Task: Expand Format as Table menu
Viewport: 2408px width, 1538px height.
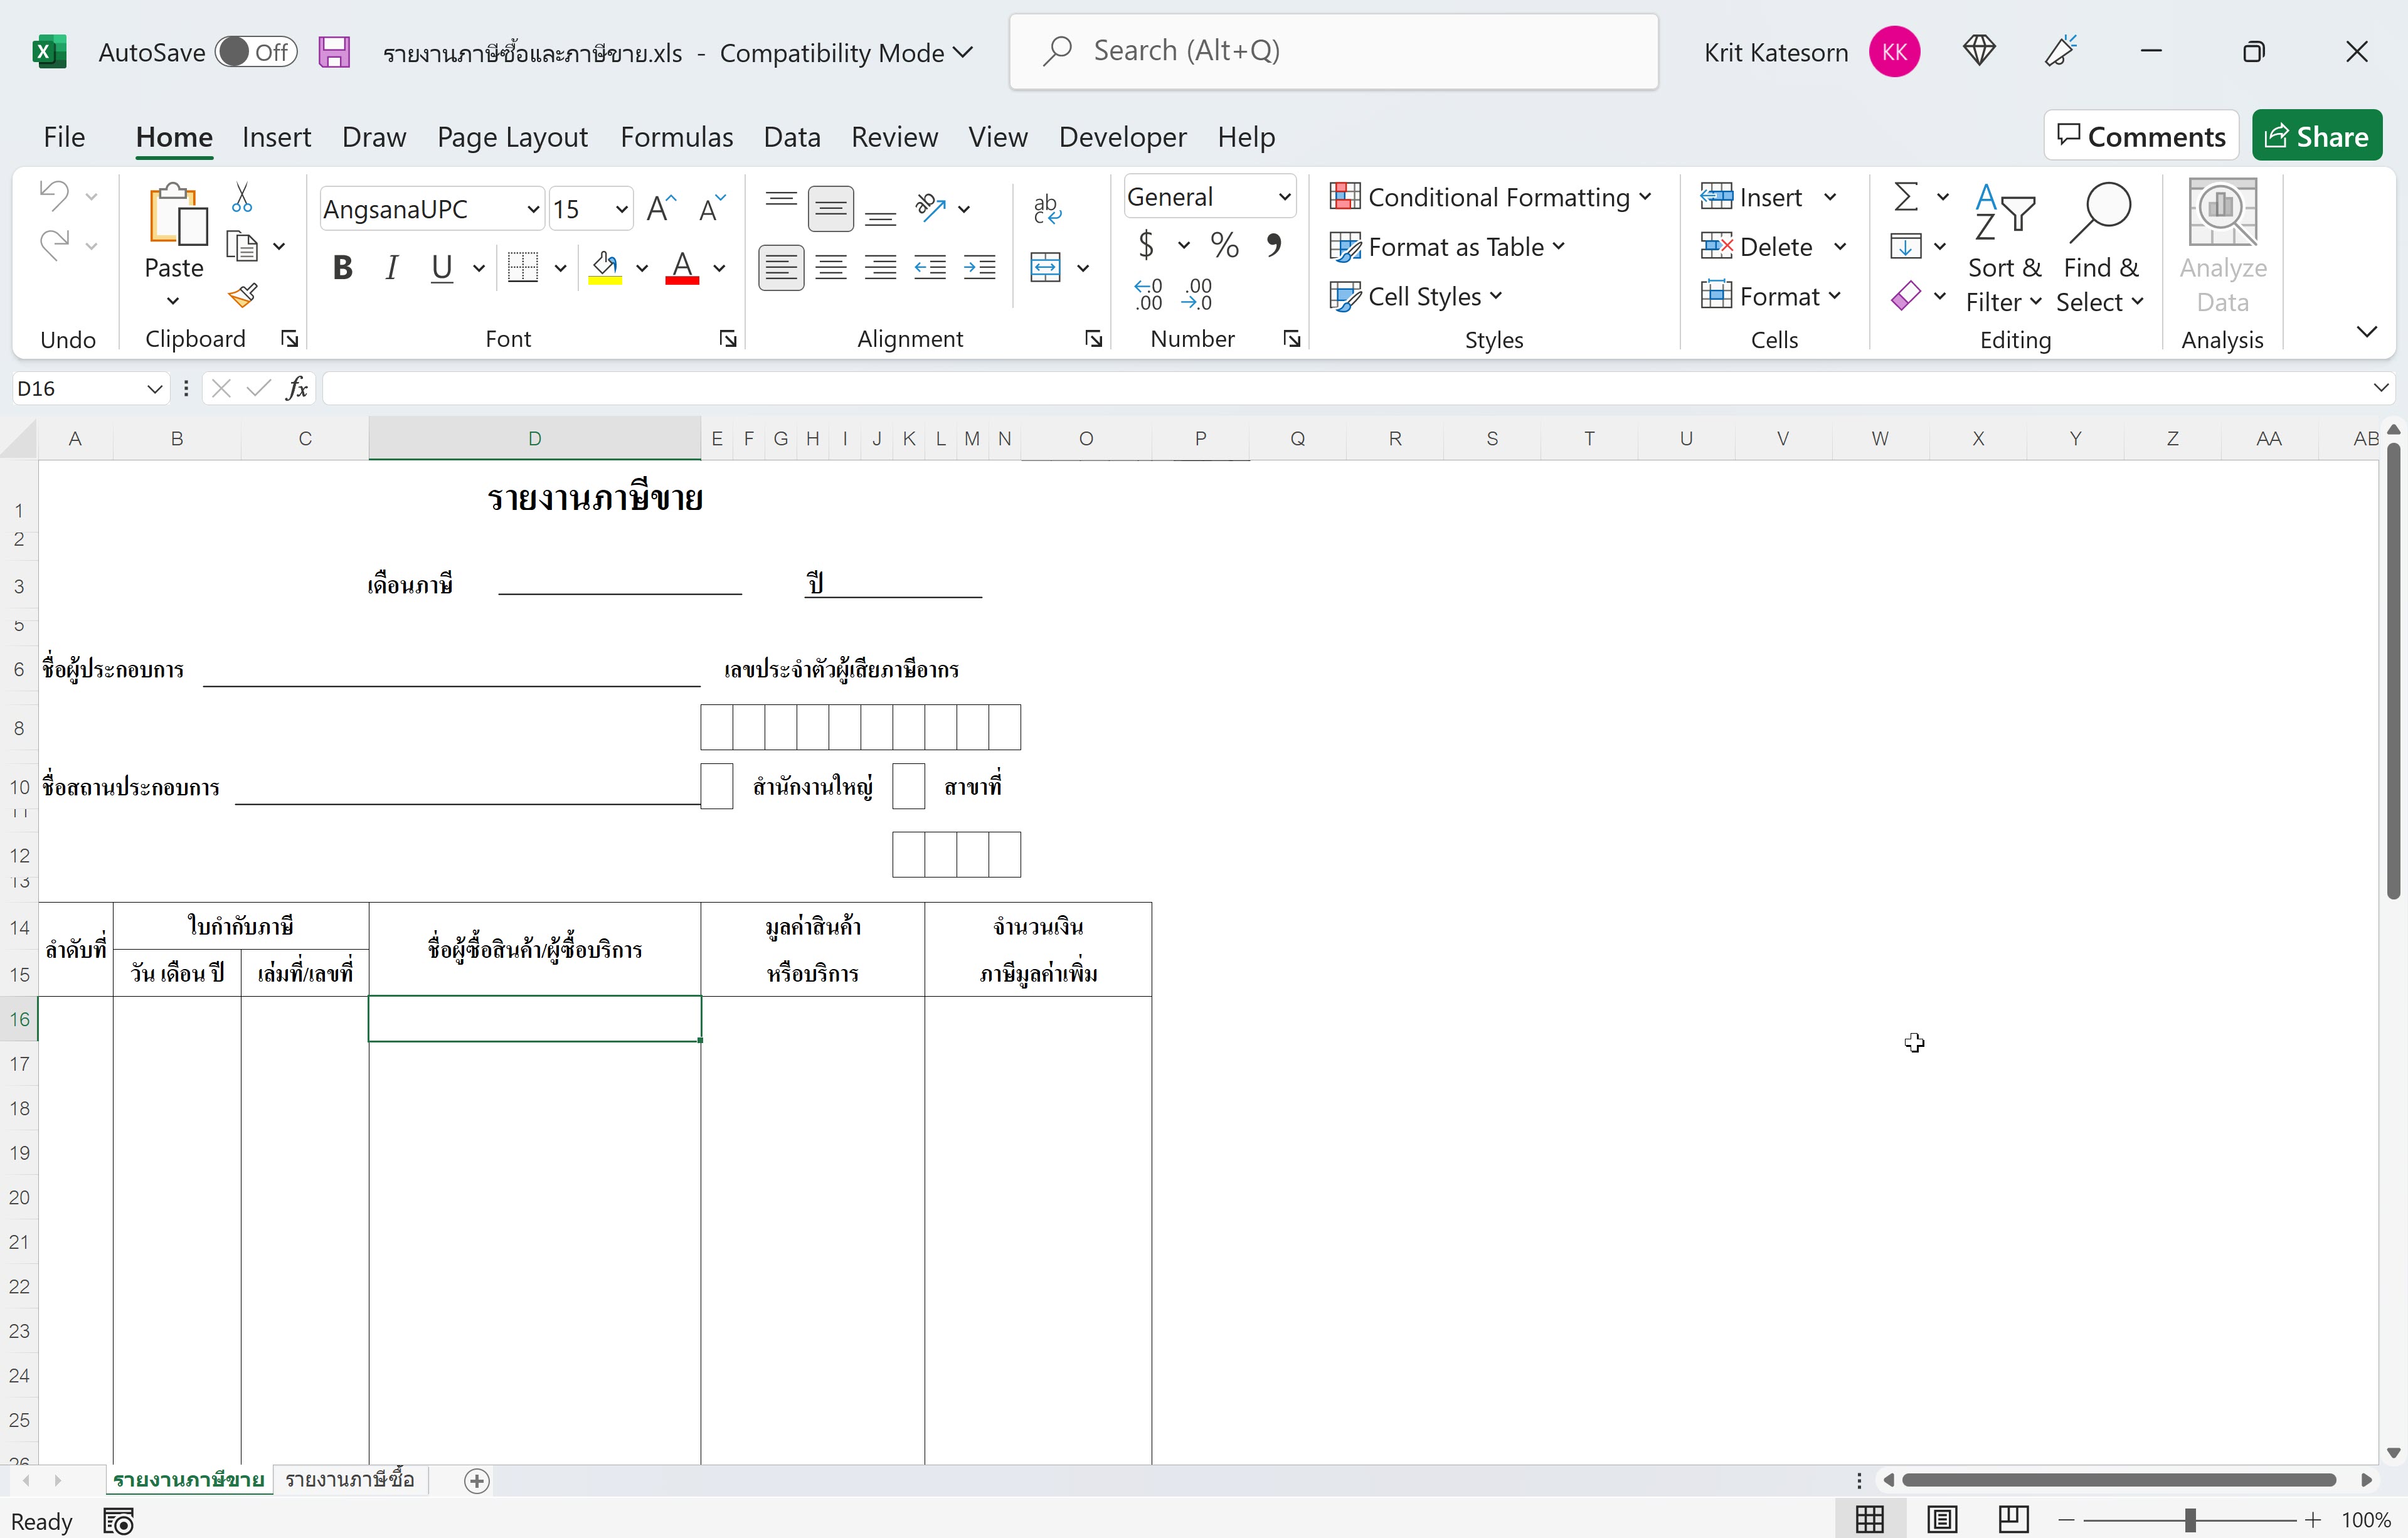Action: point(1447,246)
